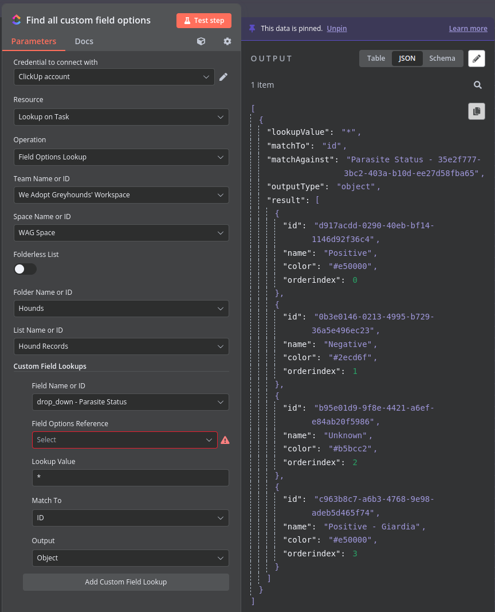Switch output view to Table
Screen dimensions: 495x612
376,59
